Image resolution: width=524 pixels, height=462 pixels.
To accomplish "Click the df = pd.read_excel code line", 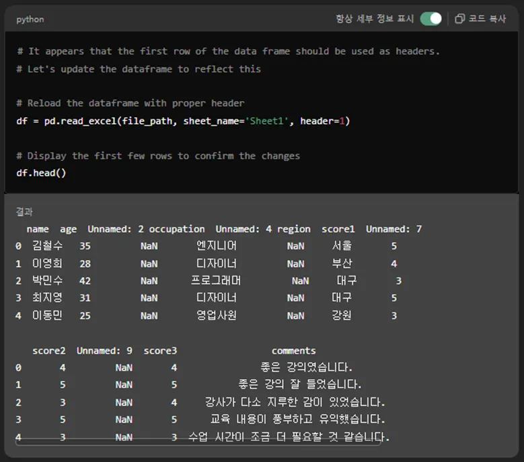I will click(183, 121).
